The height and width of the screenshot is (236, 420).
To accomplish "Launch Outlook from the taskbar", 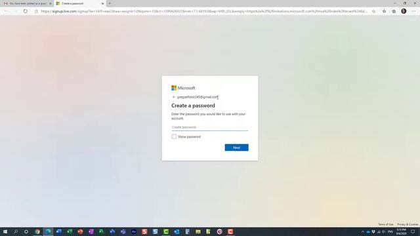I will pos(177,231).
